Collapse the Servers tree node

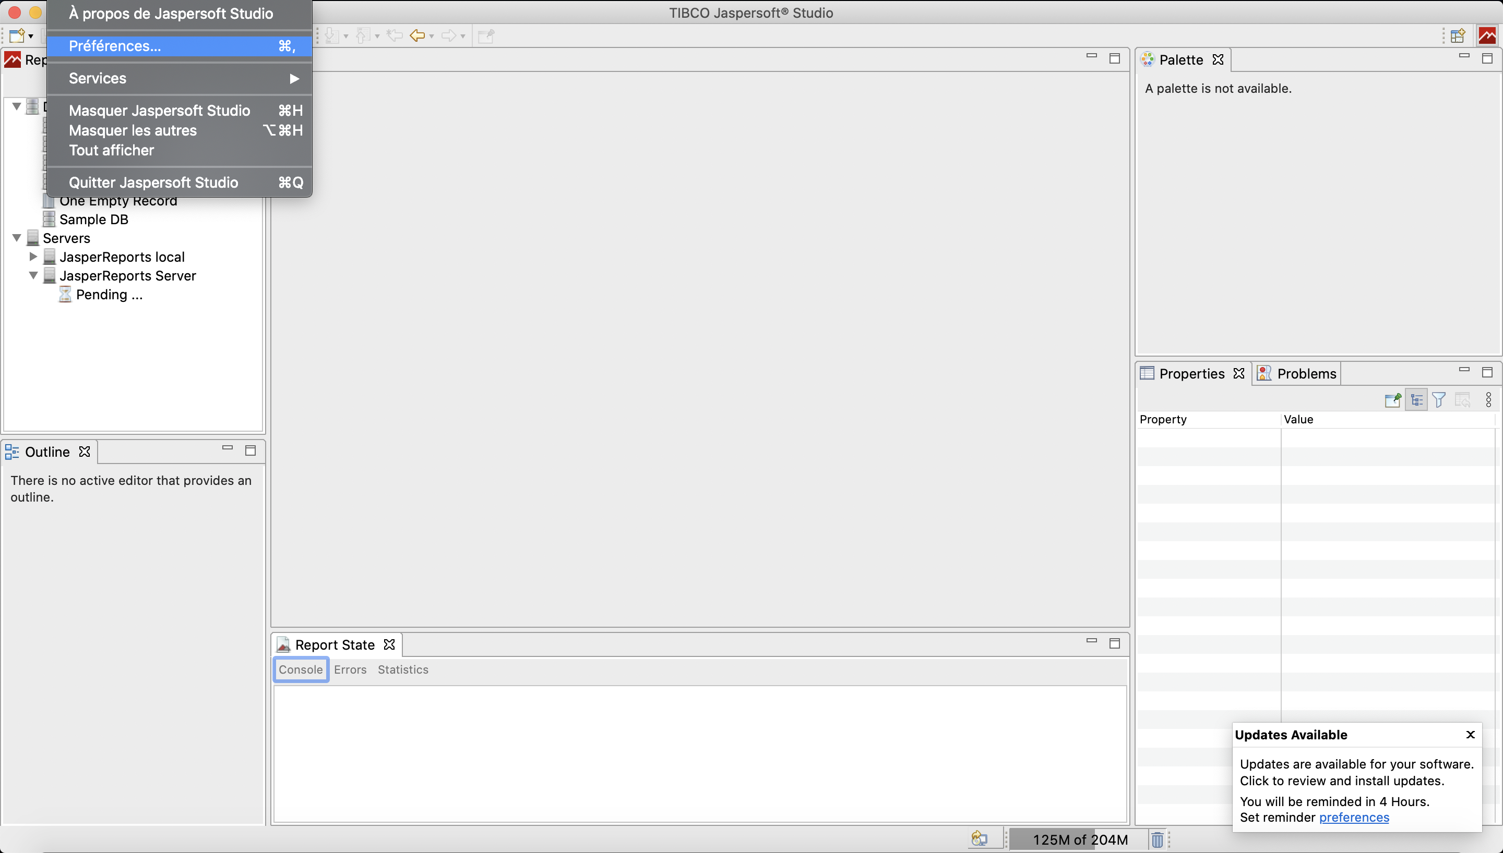(17, 238)
